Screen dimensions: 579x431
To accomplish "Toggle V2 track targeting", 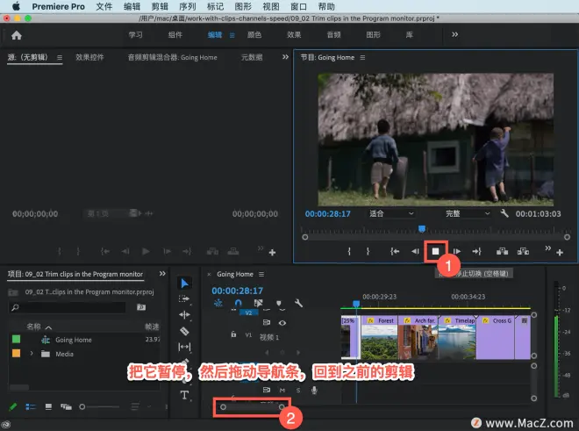I will [x=248, y=313].
